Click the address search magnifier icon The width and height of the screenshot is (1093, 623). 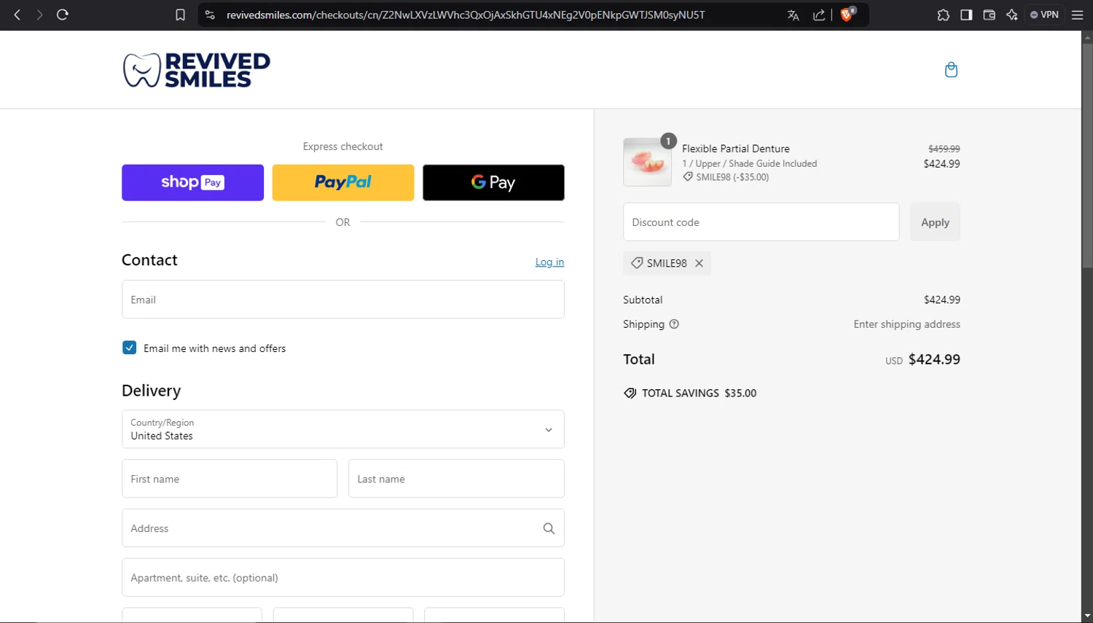(x=549, y=528)
